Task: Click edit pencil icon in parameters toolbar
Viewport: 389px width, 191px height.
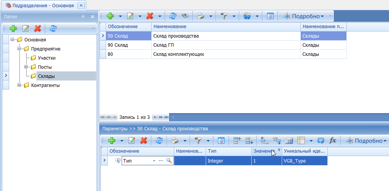Action: [132, 141]
